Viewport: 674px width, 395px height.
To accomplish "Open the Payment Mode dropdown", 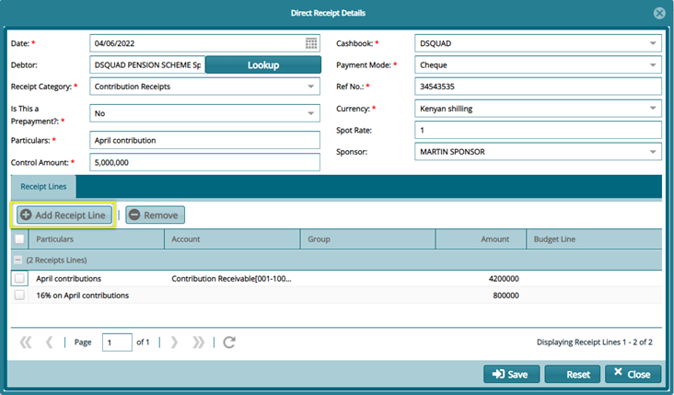I will pyautogui.click(x=653, y=64).
